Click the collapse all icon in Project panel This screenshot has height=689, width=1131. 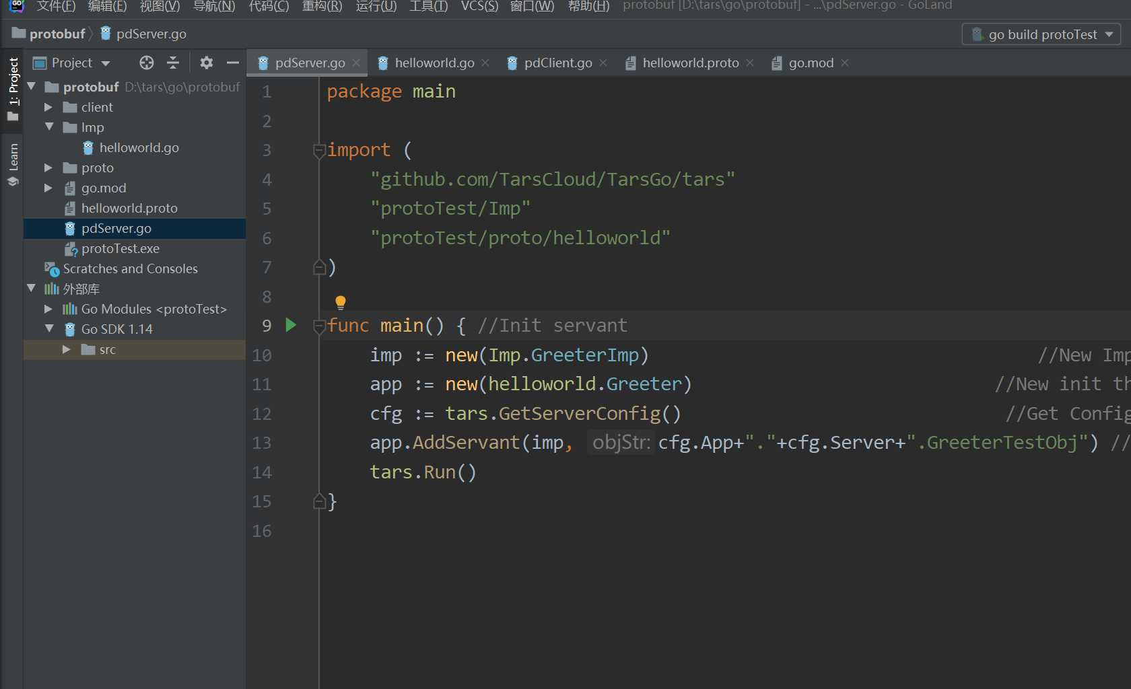pyautogui.click(x=173, y=63)
